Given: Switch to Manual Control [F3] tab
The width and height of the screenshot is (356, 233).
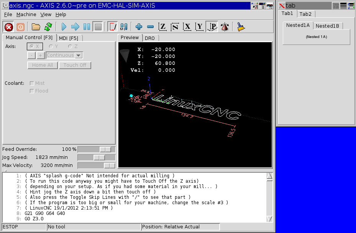Looking at the screenshot, I should click(x=29, y=38).
